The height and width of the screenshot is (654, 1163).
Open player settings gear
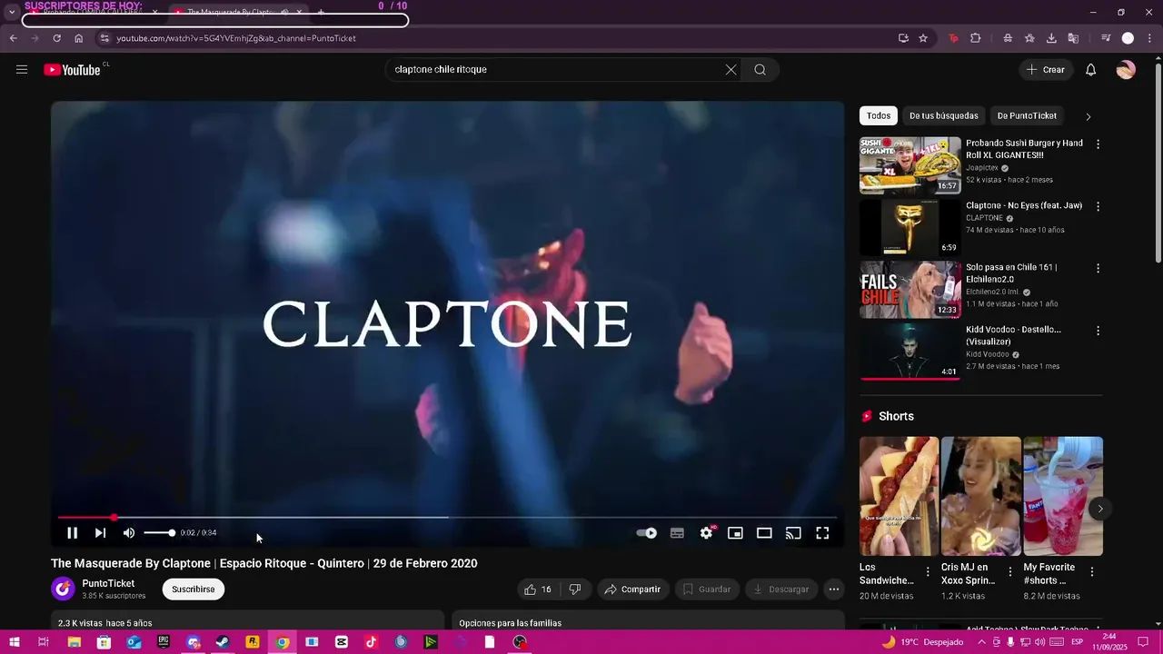pos(706,533)
